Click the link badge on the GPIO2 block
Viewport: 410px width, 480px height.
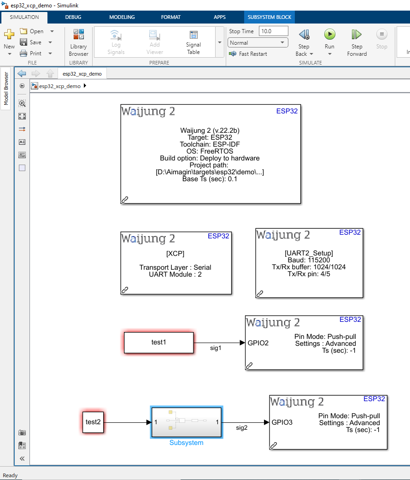click(250, 365)
